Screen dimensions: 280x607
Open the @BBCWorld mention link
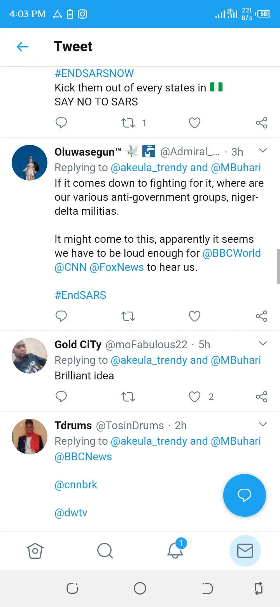click(x=231, y=253)
